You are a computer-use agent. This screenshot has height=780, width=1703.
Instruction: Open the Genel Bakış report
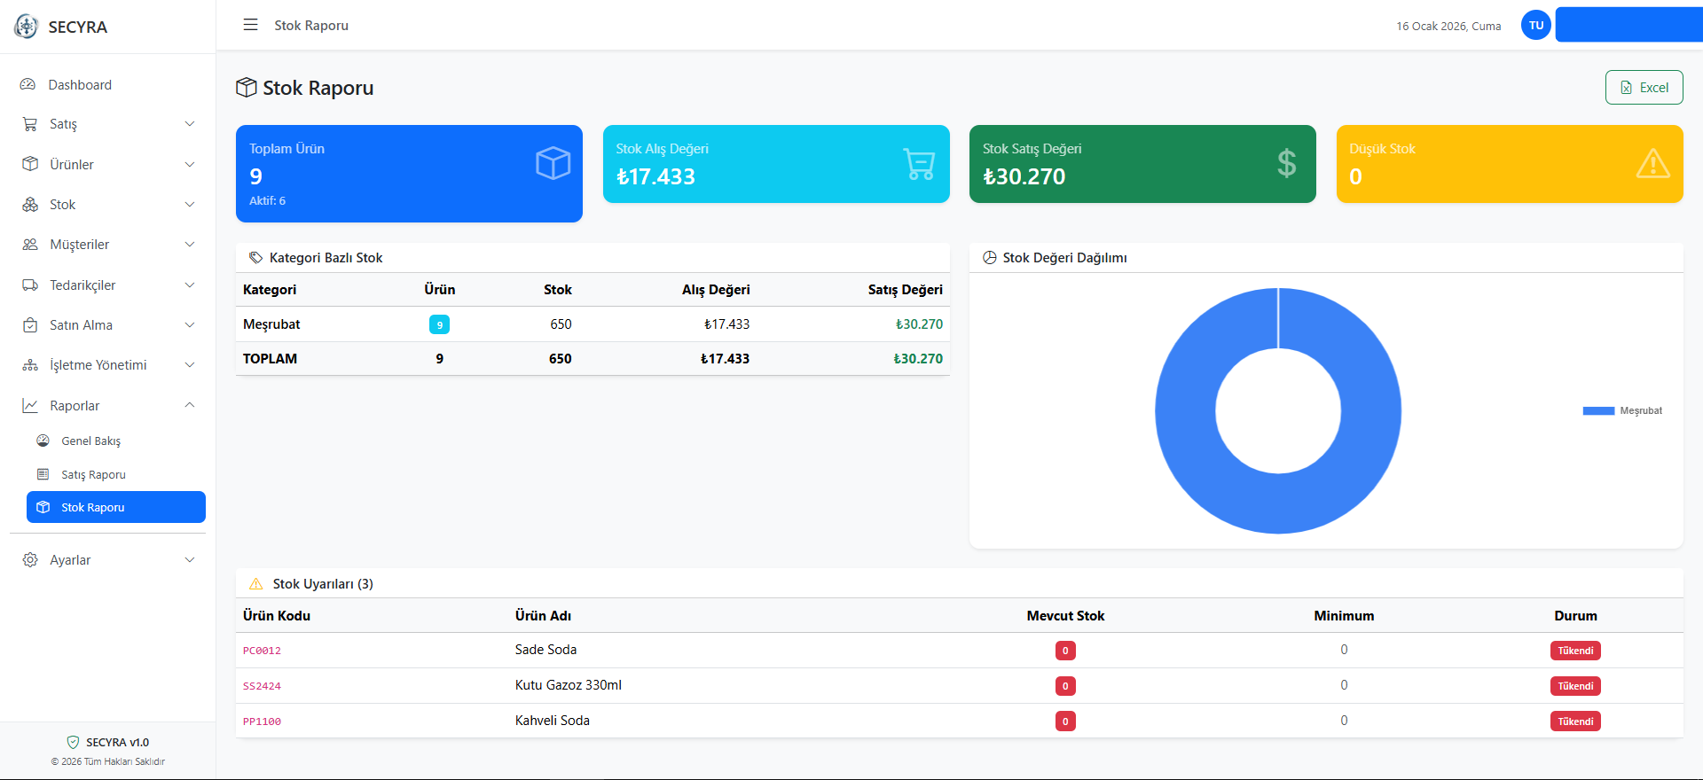[90, 441]
